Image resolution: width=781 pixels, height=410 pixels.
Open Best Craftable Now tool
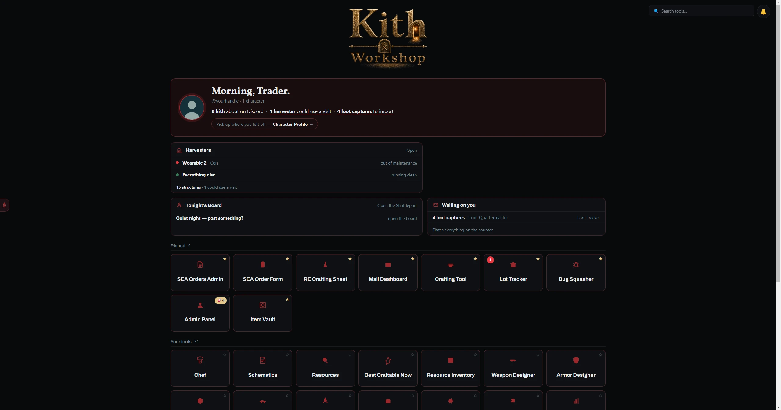[388, 368]
